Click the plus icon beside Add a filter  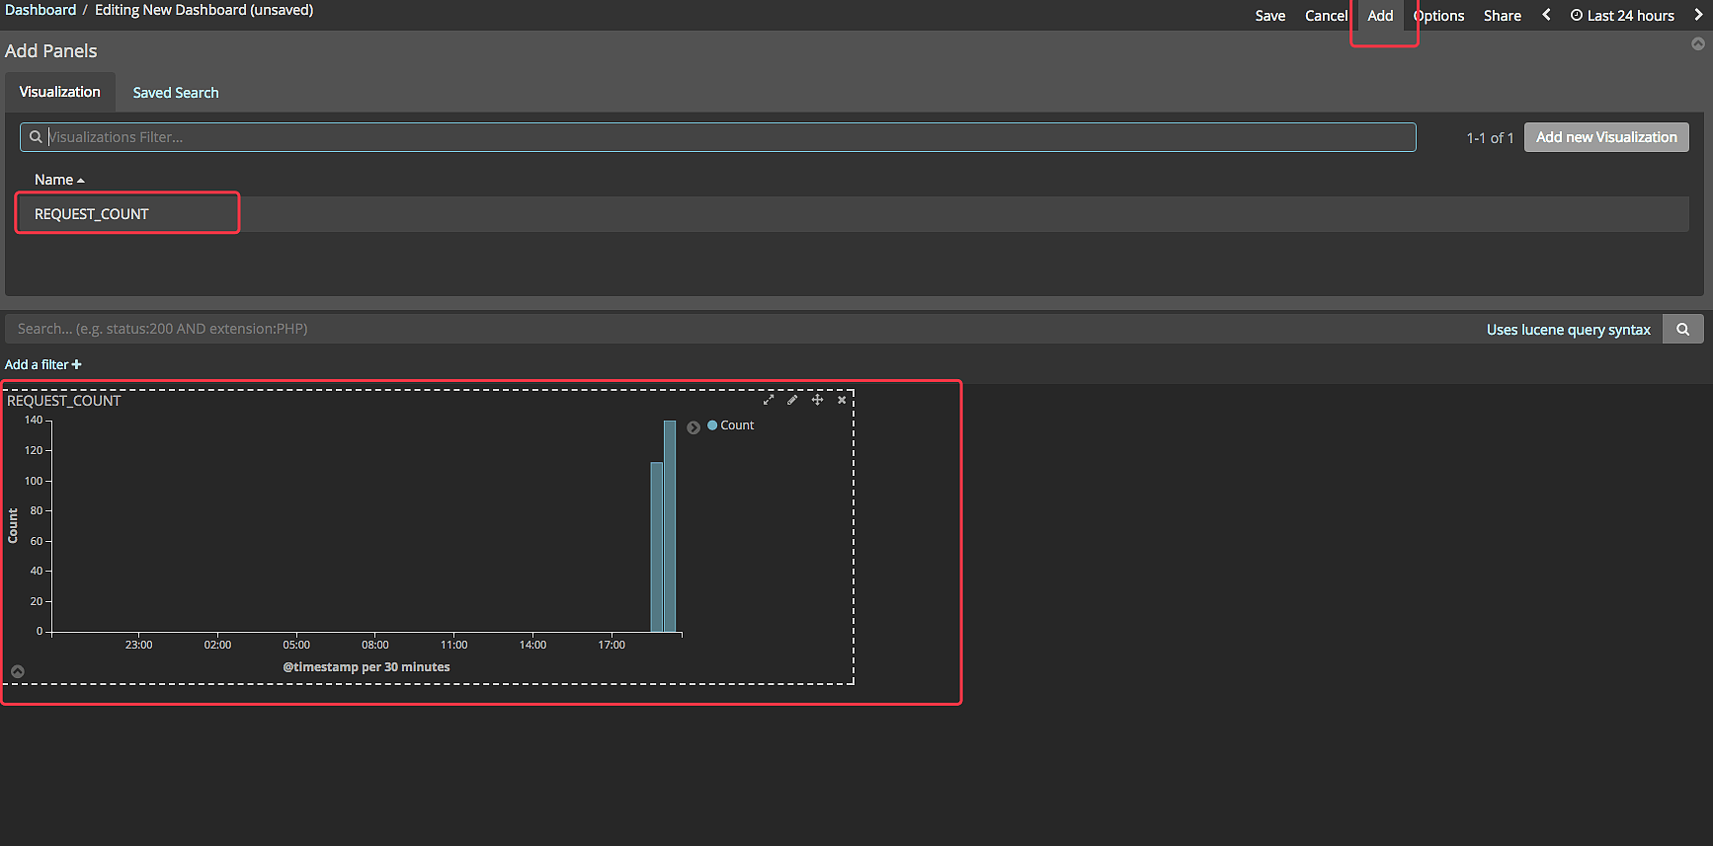pyautogui.click(x=77, y=365)
